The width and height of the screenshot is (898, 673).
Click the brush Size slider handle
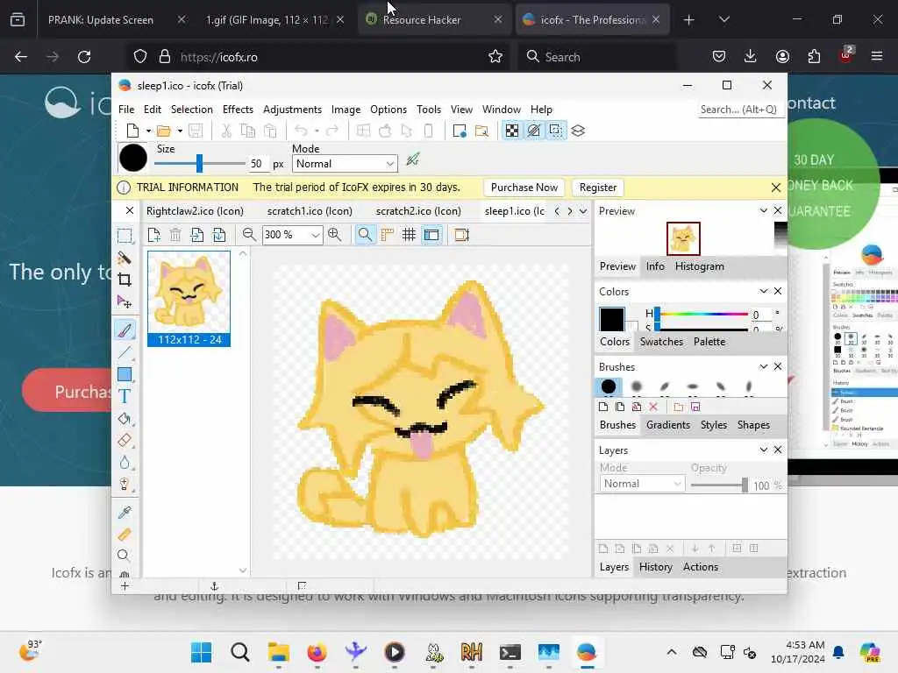point(199,164)
